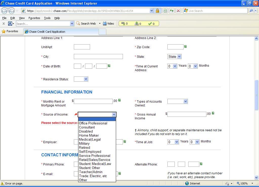
Task: Click help icon beside Date of Birth
Action: [109, 66]
